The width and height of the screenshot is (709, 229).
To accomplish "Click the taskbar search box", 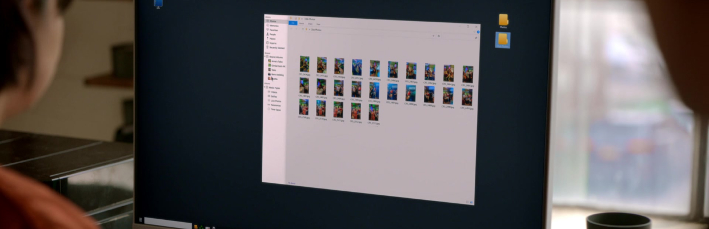I will (169, 223).
